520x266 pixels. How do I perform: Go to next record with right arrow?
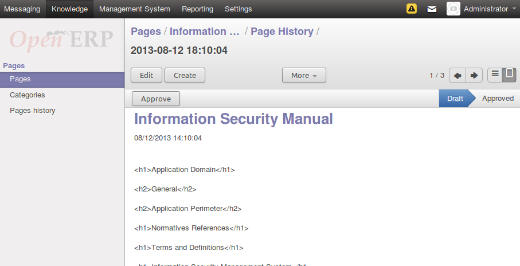[x=474, y=76]
